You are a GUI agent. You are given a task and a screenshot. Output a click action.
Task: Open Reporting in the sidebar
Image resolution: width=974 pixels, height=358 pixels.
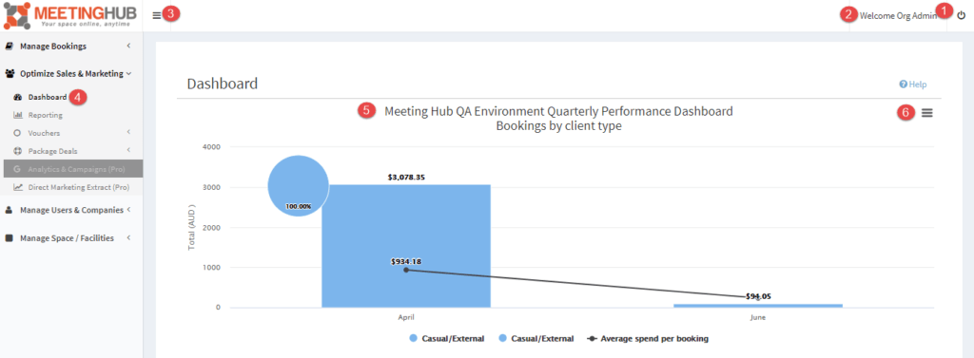coord(45,116)
